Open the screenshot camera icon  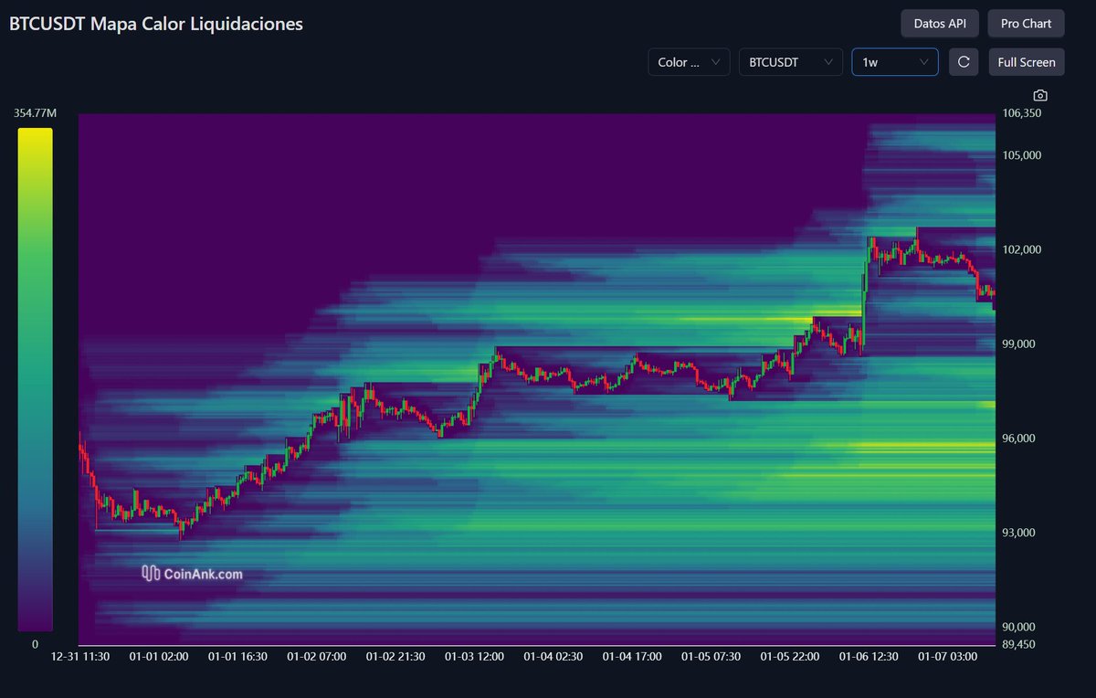(1039, 95)
